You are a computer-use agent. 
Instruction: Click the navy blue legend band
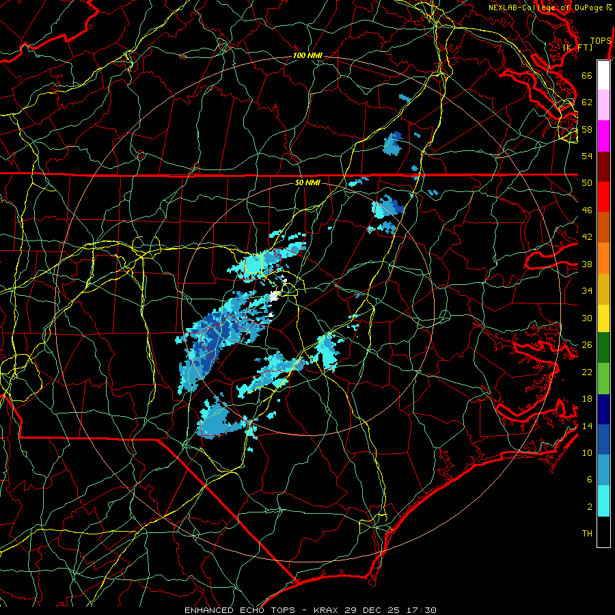tap(603, 409)
